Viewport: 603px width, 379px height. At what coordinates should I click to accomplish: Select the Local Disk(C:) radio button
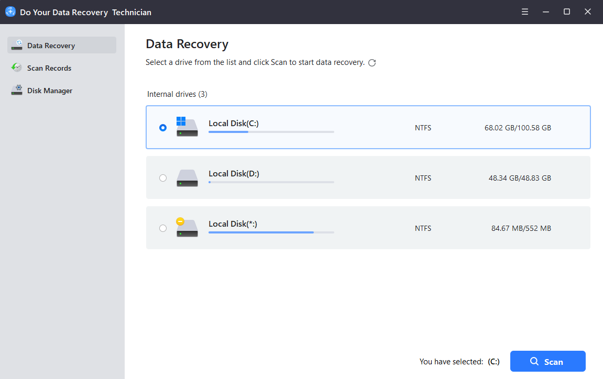pos(163,128)
